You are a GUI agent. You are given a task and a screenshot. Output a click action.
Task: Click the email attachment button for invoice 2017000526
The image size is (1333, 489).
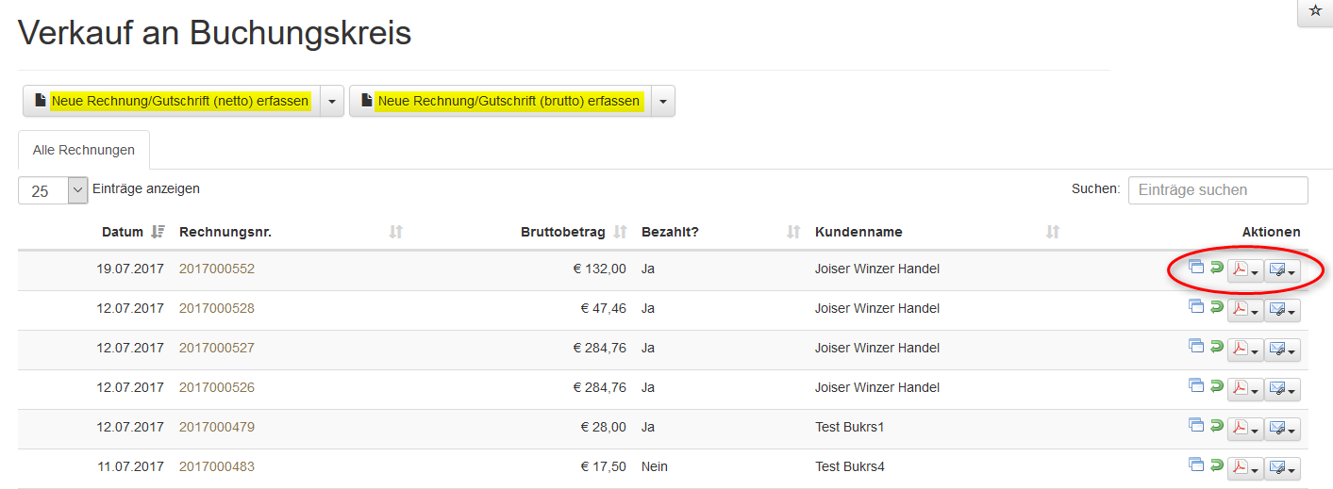[1282, 389]
